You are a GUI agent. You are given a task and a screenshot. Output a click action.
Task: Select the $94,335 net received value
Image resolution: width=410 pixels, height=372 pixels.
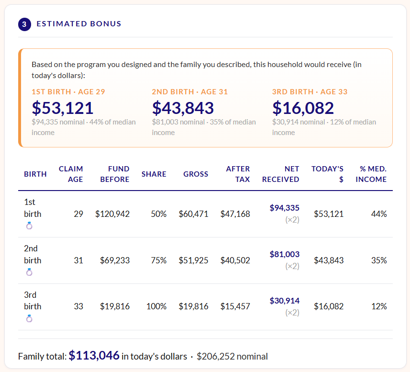285,208
